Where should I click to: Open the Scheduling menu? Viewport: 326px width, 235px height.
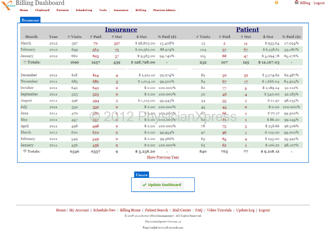point(84,10)
